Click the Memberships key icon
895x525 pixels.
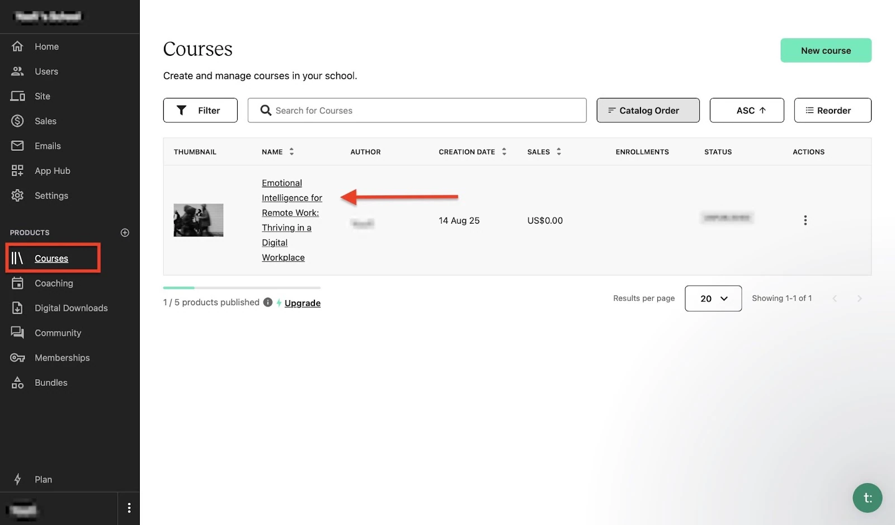[17, 358]
